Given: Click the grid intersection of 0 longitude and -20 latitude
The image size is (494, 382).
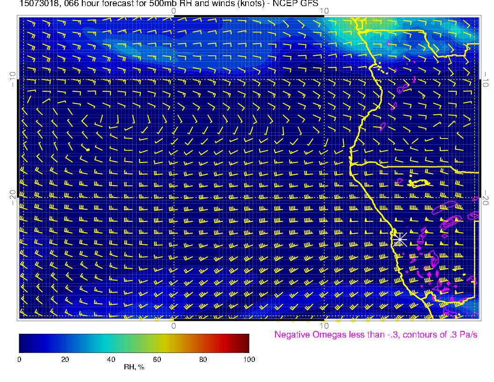Looking at the screenshot, I should click(x=174, y=198).
